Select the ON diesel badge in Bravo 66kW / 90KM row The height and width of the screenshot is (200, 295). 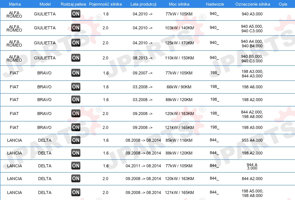click(76, 86)
